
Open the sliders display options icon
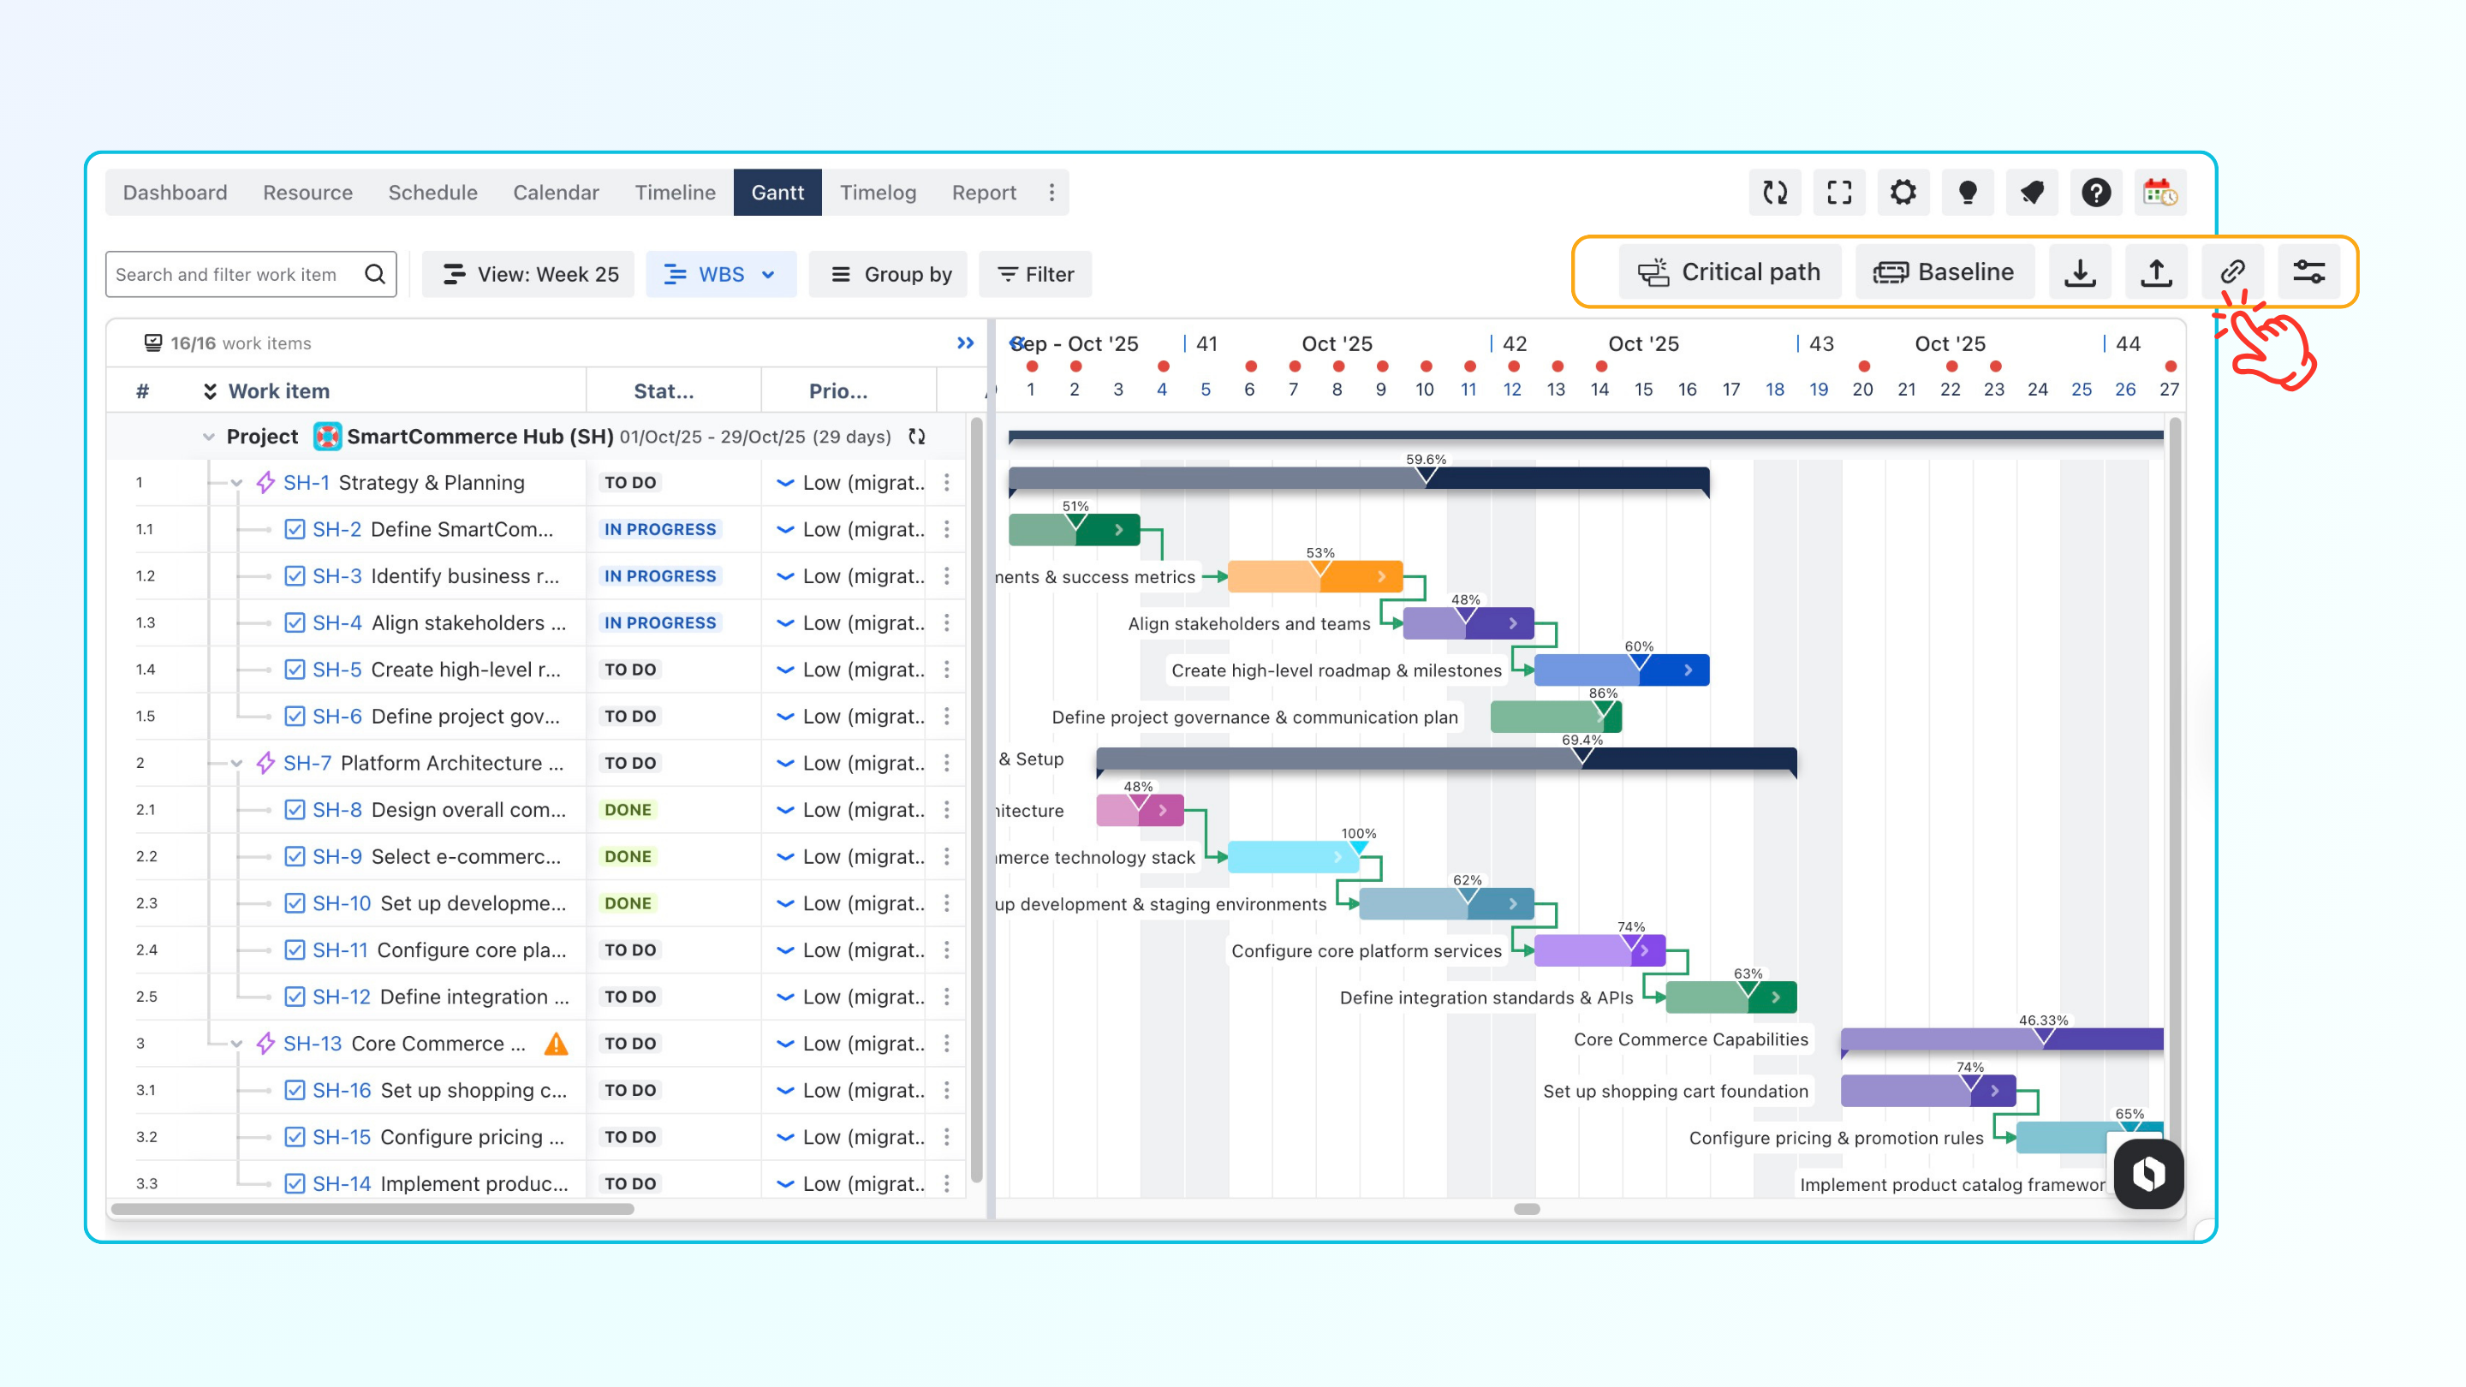[x=2308, y=273]
